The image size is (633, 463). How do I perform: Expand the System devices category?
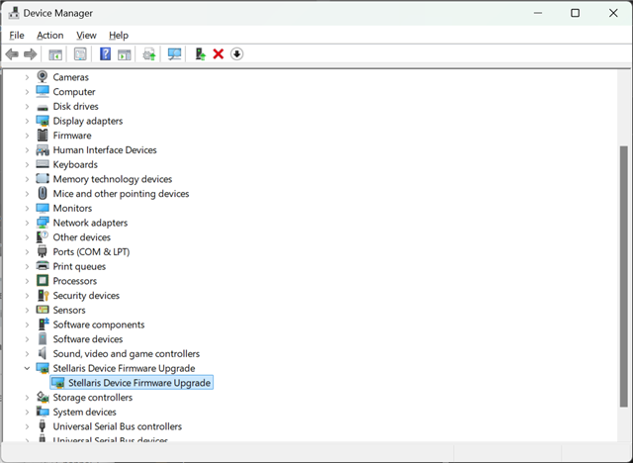pos(27,412)
